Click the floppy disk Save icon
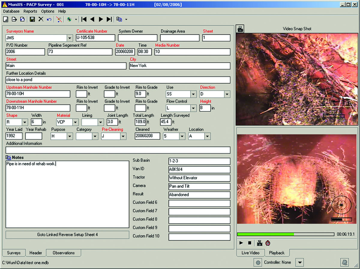 click(32, 19)
